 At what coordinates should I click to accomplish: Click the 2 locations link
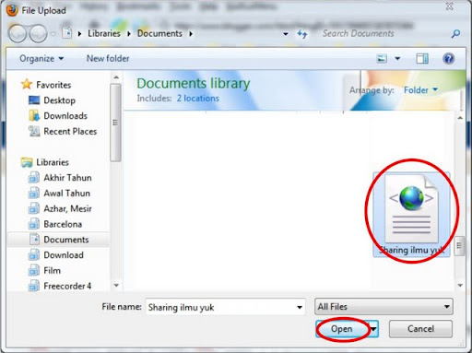[197, 99]
